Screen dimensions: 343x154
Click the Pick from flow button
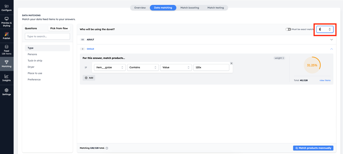[x=59, y=28]
